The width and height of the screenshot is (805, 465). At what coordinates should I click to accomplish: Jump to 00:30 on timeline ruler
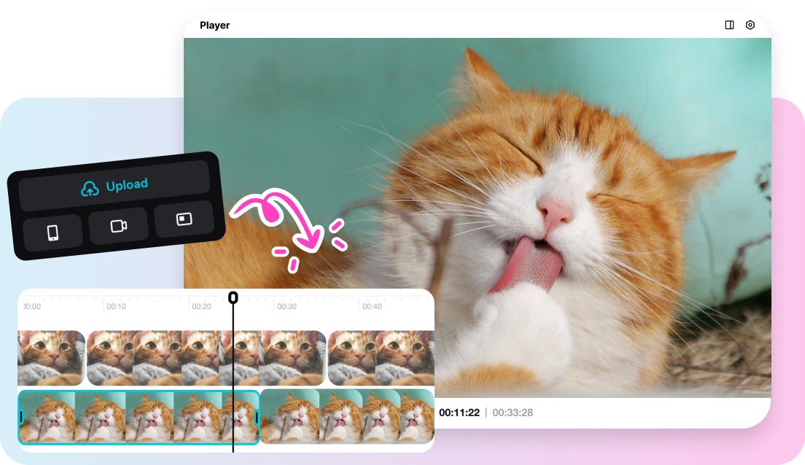[287, 307]
